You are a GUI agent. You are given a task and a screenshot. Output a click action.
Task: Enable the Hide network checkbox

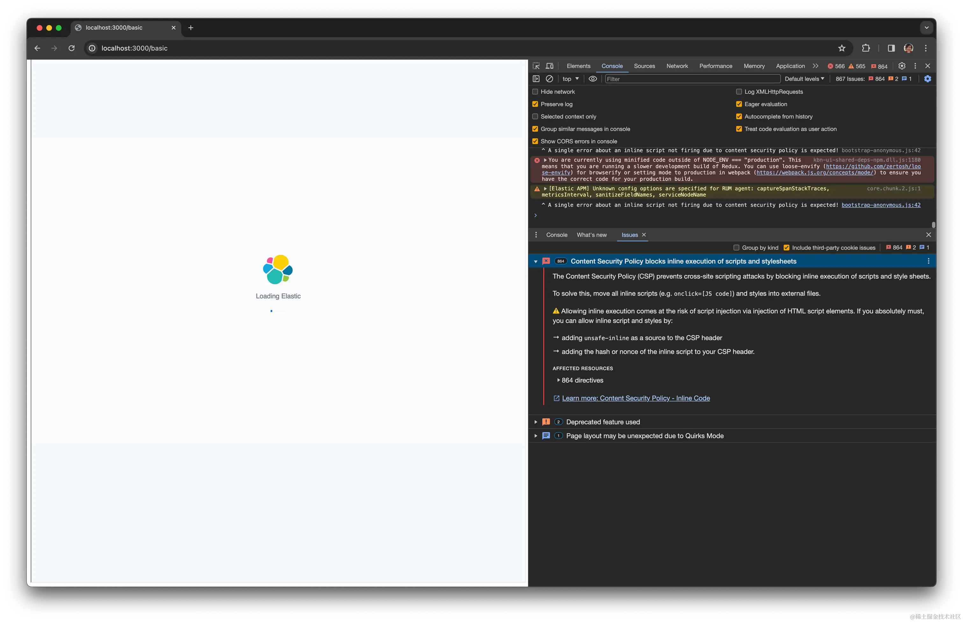(x=535, y=92)
